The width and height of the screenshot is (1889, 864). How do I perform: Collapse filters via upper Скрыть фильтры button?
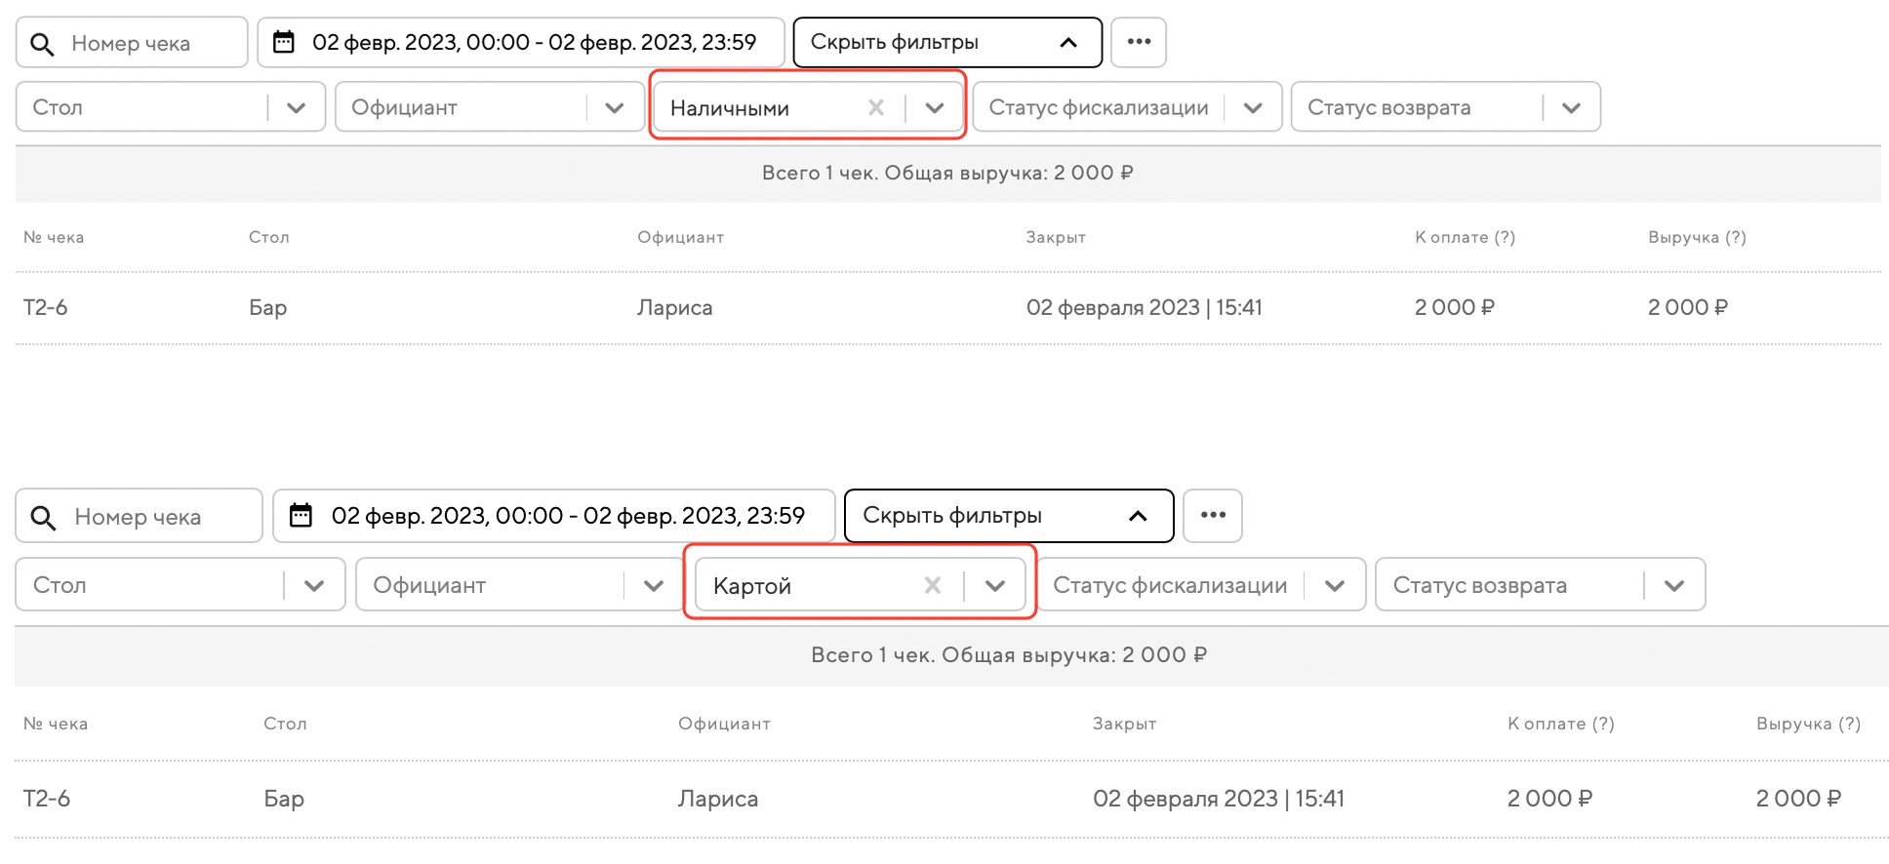pos(946,42)
